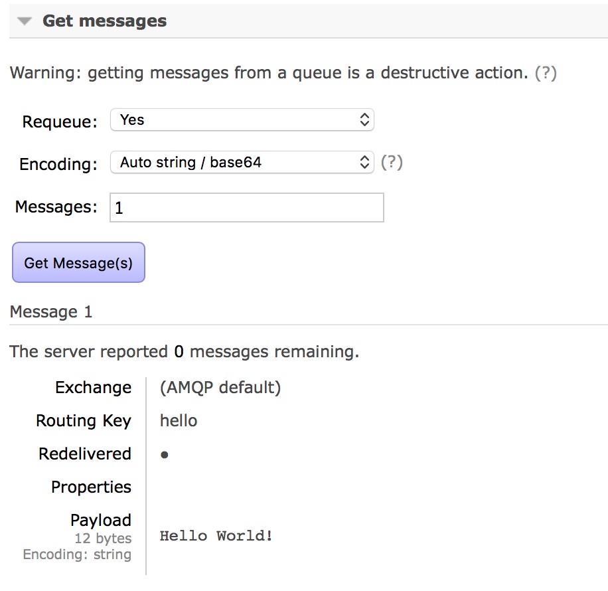Click the Redelivered indicator dot
Viewport: 608px width, 591px height.
point(163,454)
